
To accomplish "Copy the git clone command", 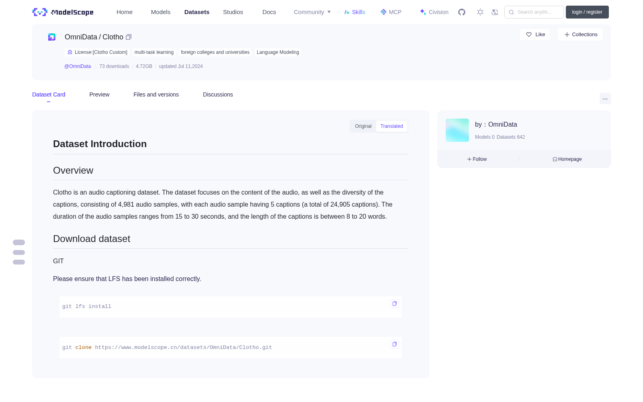I will (x=395, y=344).
